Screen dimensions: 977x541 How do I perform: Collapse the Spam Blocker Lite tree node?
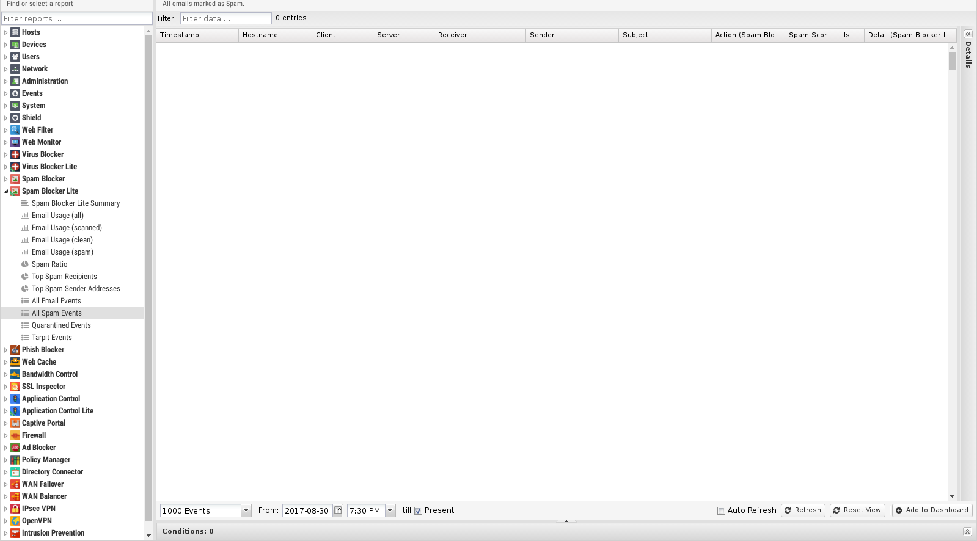tap(6, 191)
